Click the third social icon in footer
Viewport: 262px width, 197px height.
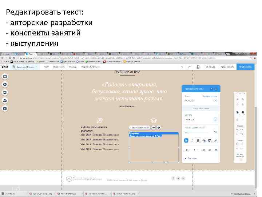pos(183,178)
